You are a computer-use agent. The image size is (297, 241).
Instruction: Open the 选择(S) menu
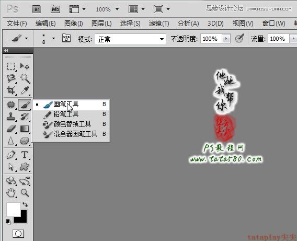coord(130,24)
